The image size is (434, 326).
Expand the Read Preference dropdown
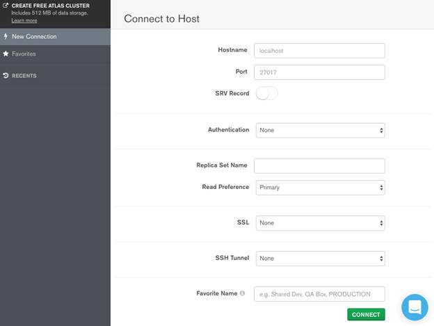(320, 187)
